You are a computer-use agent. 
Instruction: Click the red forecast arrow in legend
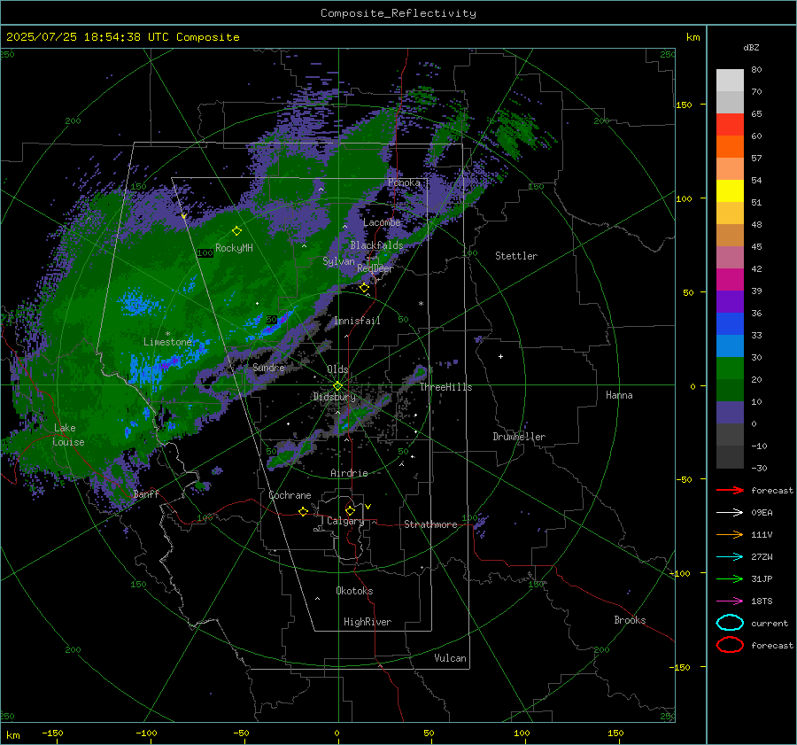[730, 490]
